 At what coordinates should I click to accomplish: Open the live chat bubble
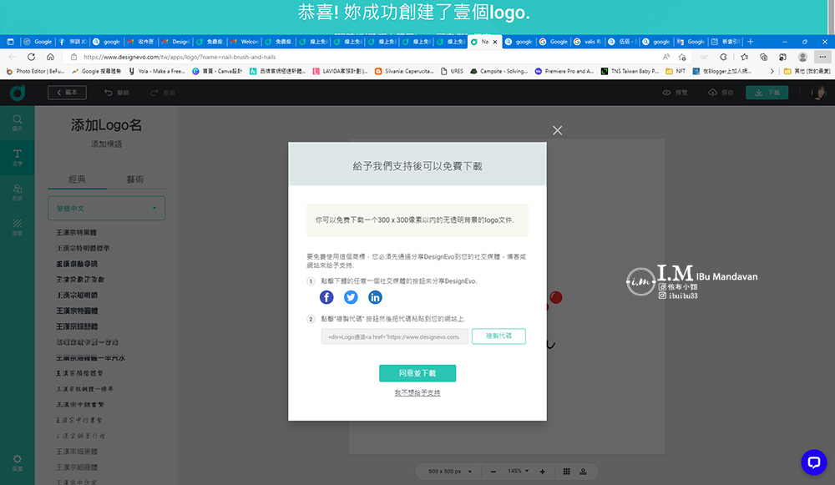pyautogui.click(x=812, y=462)
